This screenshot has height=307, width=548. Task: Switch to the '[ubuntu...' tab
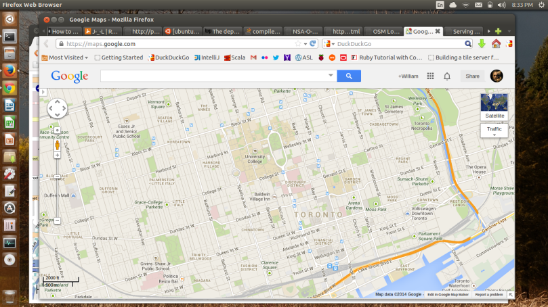[x=182, y=31]
